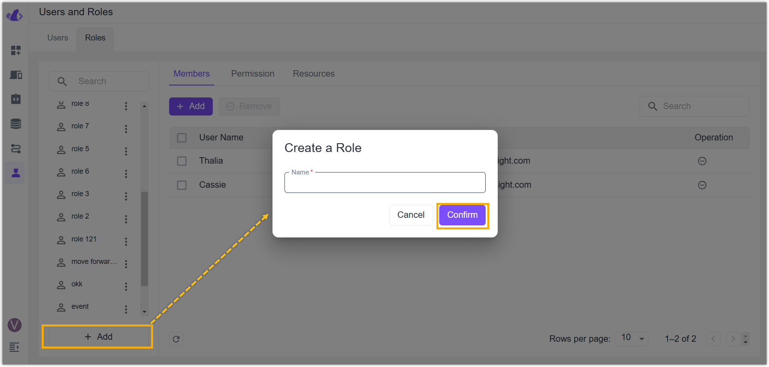This screenshot has width=769, height=367.
Task: Click the dashboard widgets icon in sidebar
Action: [16, 50]
